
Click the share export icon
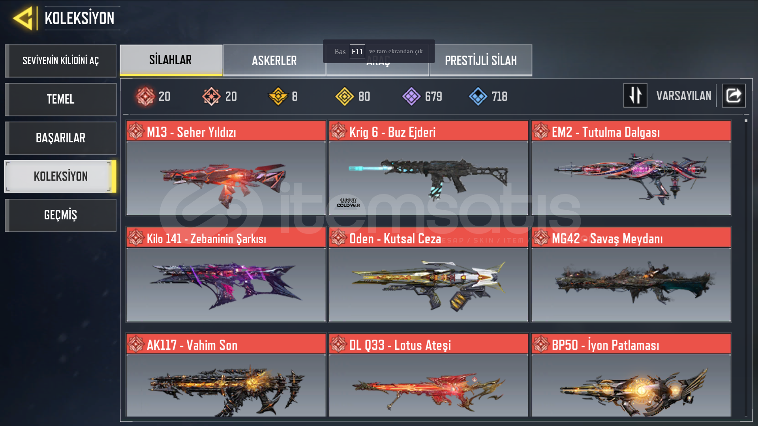pos(734,95)
